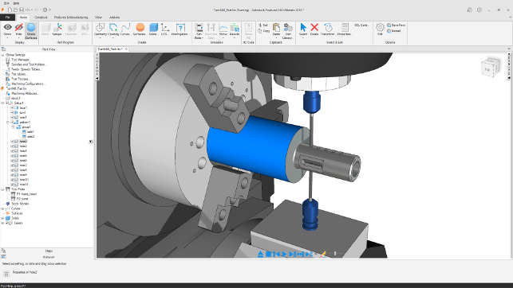513x288 pixels.
Task: Close the TurnMill part document tab
Action: coord(126,49)
